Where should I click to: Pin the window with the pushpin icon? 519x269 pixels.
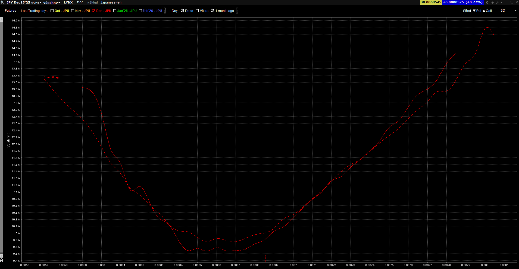click(x=498, y=2)
